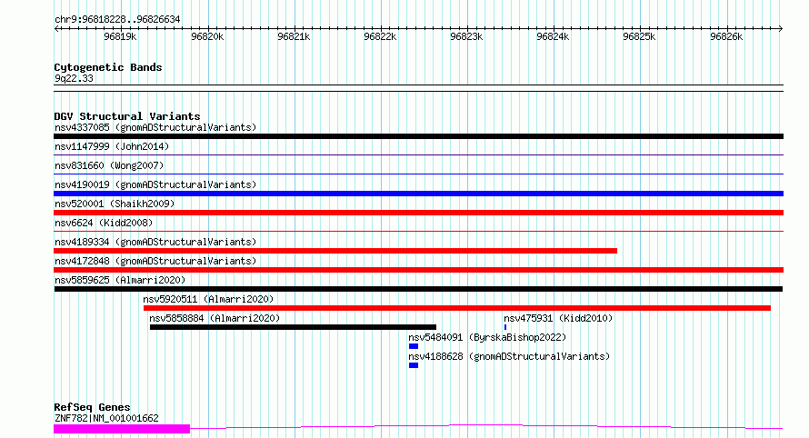Screen dimensions: 809x438
Task: Select the Cytogenetic Bands track title
Action: click(x=108, y=67)
